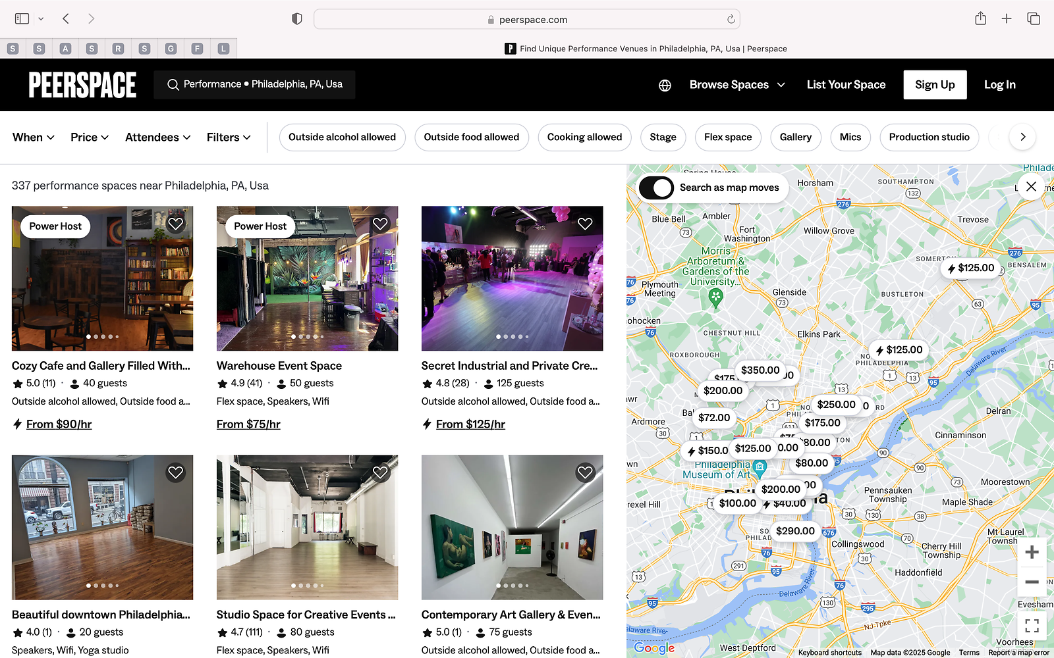Click the Performance Philadelphia search field
This screenshot has width=1054, height=658.
coord(255,84)
